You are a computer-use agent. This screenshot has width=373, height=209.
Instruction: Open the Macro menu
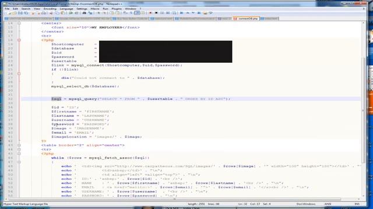click(94, 9)
